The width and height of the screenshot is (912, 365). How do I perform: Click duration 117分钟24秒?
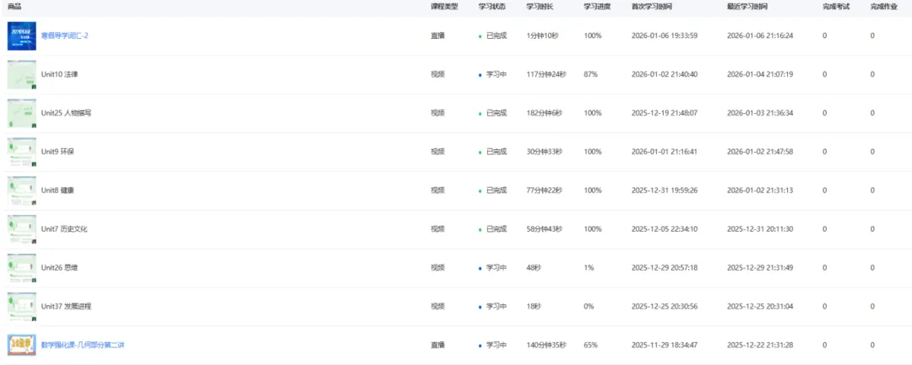coord(546,75)
